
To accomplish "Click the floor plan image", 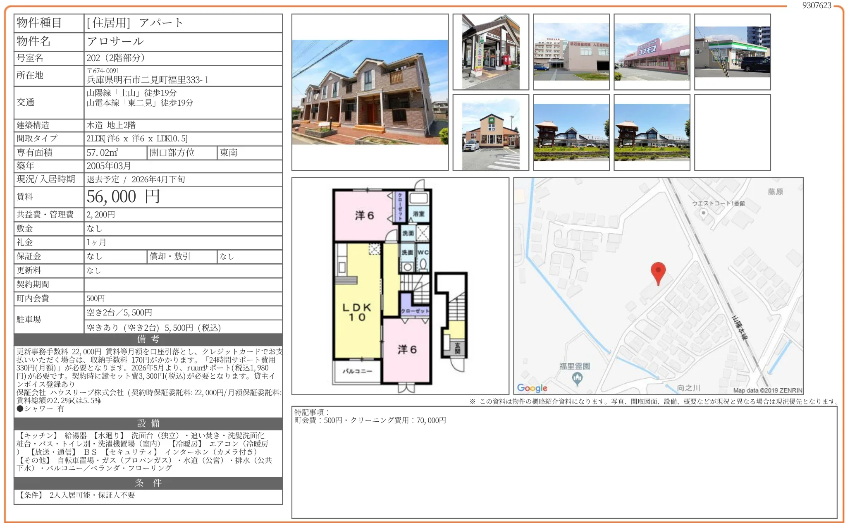I will tap(400, 286).
